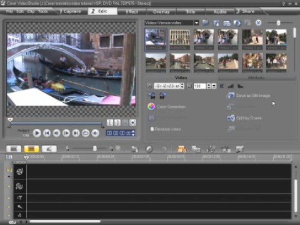Enable the Reverse video checkbox
300x225 pixels.
pos(152,129)
